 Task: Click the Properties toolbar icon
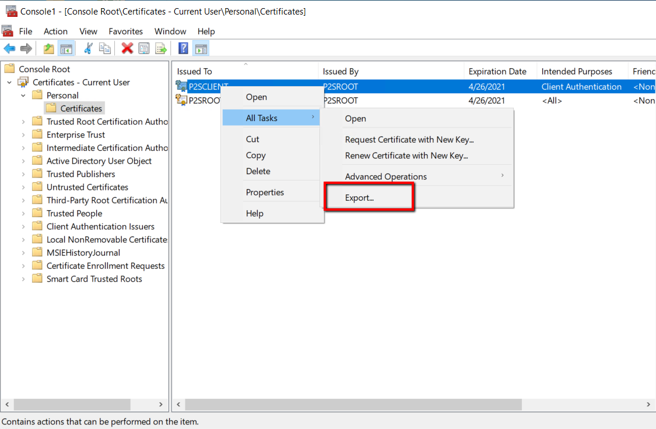pos(144,49)
